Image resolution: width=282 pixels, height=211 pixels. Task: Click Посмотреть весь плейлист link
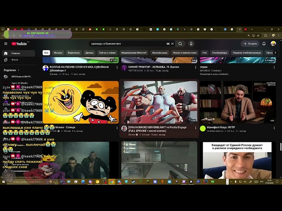(214, 74)
